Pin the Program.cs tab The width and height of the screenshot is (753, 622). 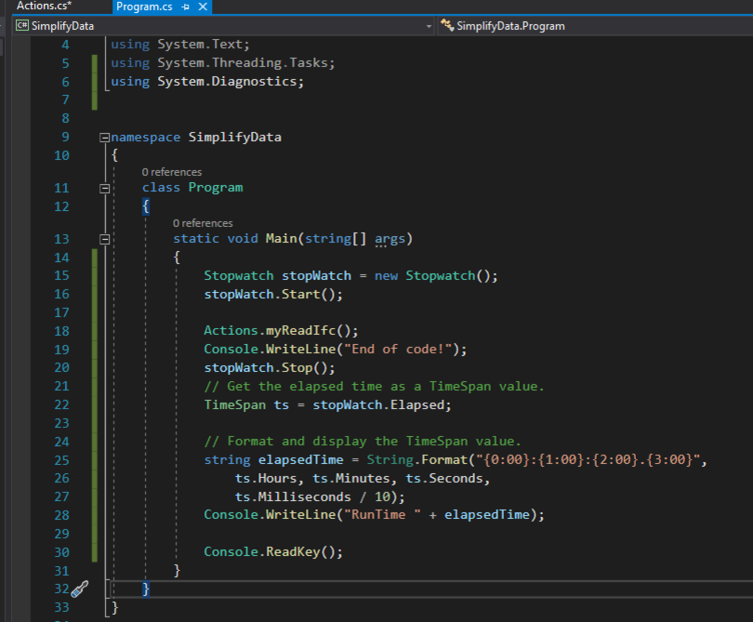[186, 7]
